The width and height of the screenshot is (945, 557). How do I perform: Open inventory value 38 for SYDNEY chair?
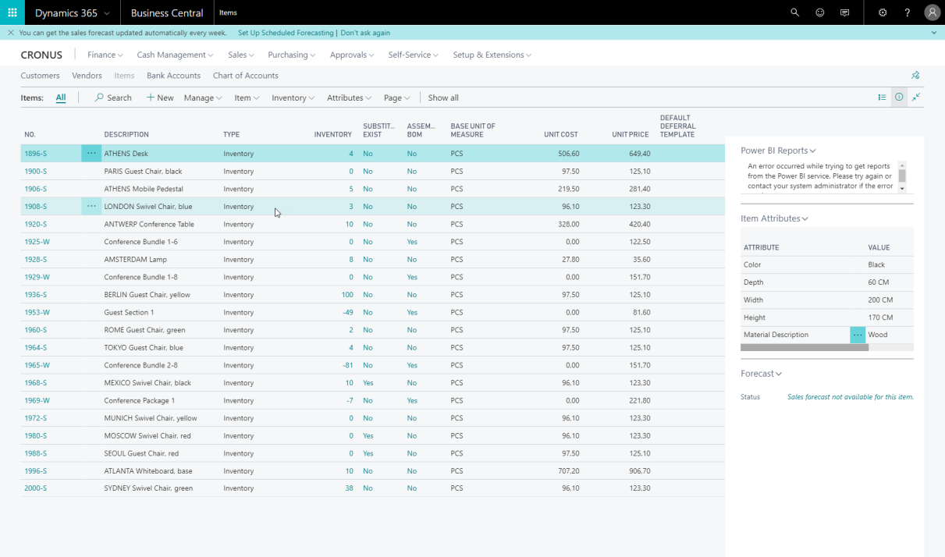[349, 488]
